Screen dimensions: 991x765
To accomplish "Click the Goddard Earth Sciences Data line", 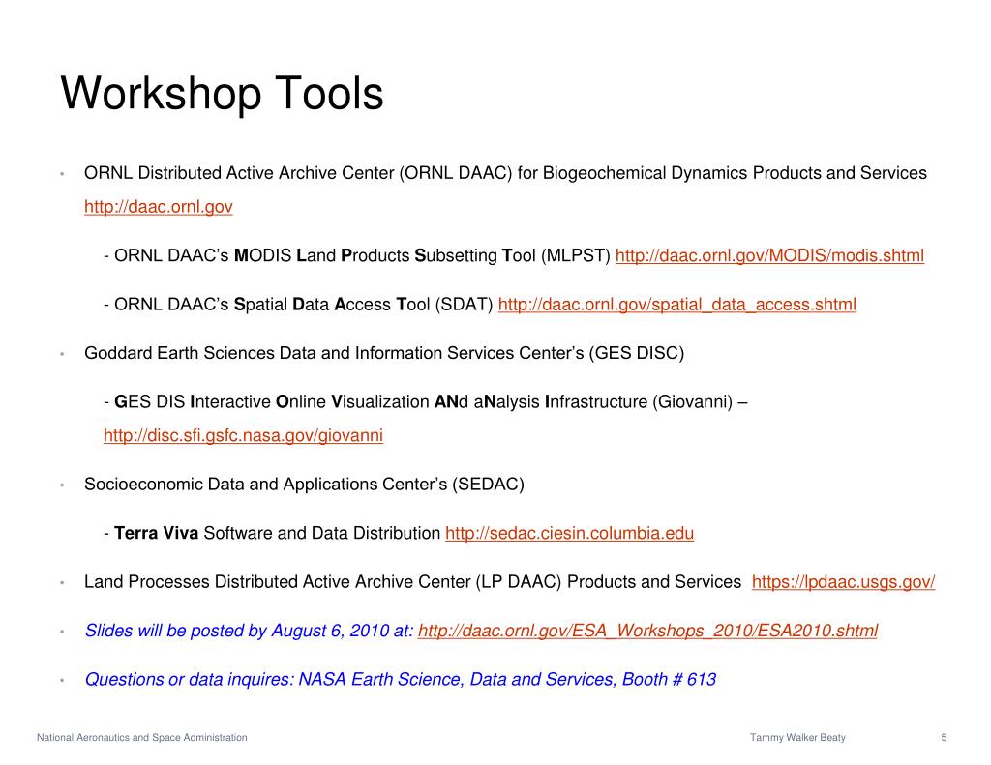I will [x=384, y=353].
